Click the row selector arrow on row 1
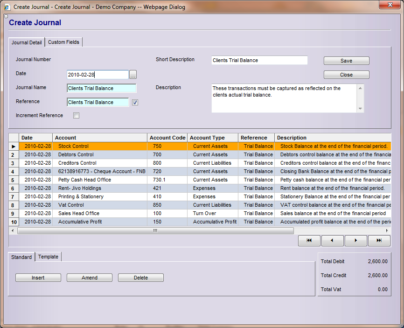The image size is (404, 328). 14,147
